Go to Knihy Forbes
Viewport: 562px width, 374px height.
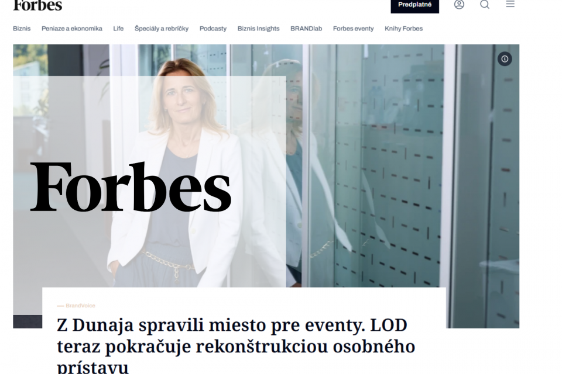403,29
